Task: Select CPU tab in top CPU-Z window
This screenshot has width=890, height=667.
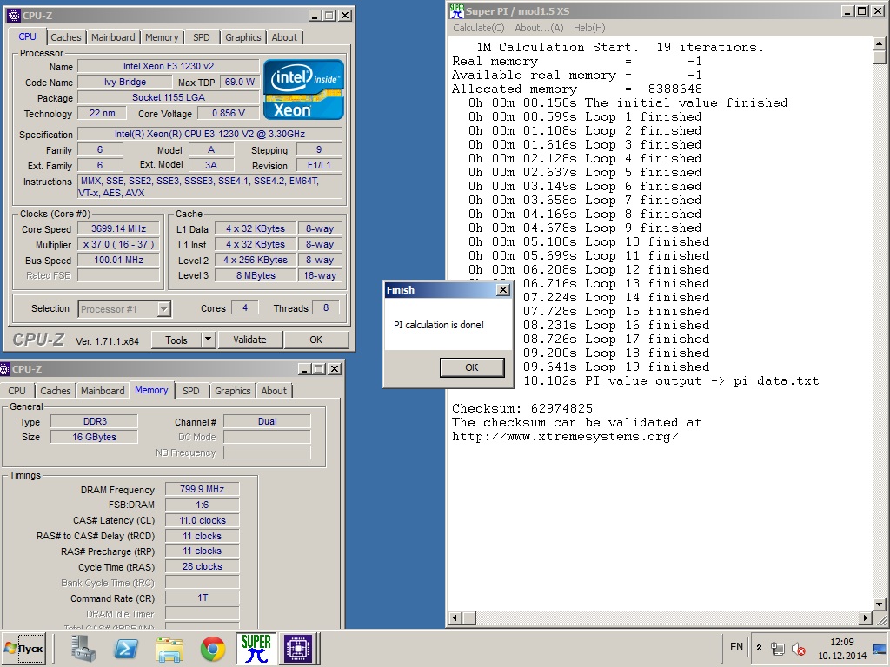Action: tap(27, 36)
